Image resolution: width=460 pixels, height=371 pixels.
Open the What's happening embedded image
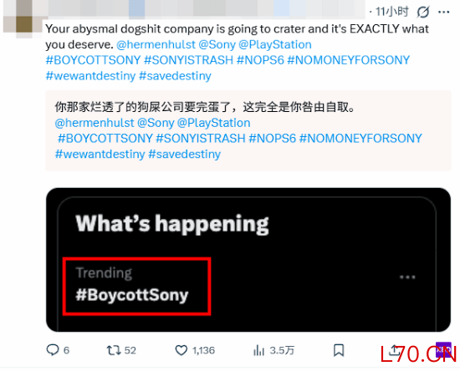[248, 260]
